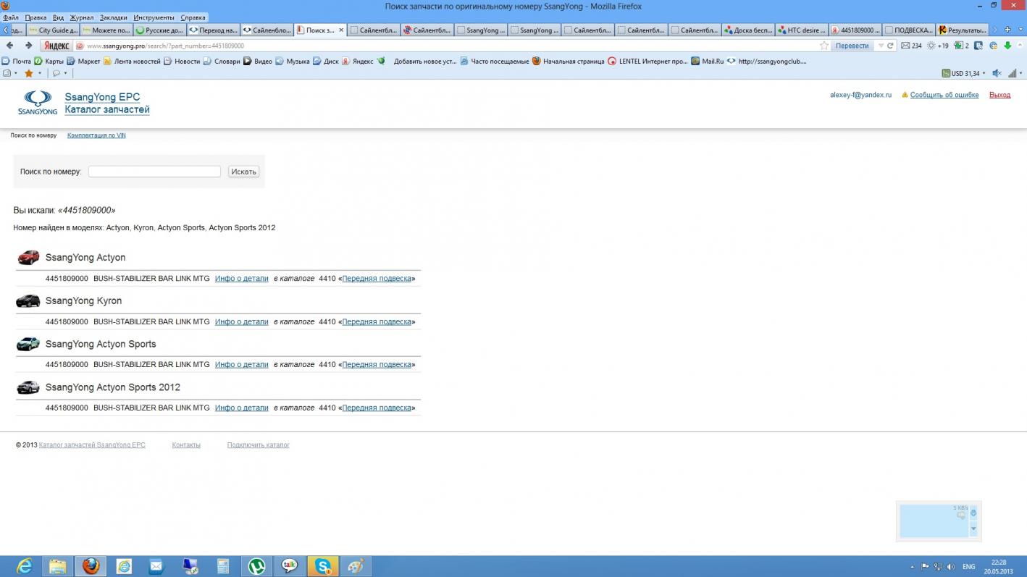The width and height of the screenshot is (1027, 577).
Task: Open the Файл menu
Action: [11, 17]
